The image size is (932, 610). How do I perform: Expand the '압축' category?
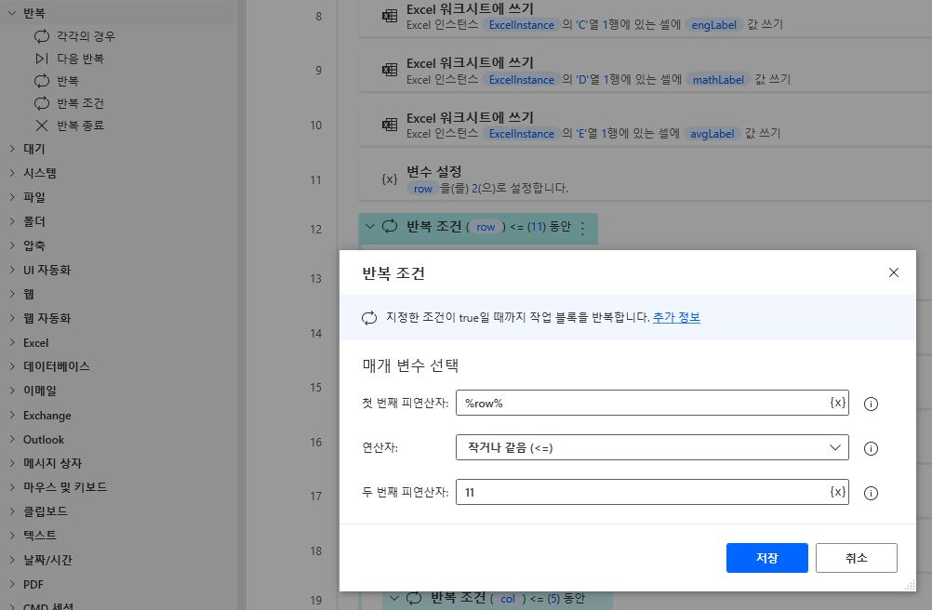point(12,245)
